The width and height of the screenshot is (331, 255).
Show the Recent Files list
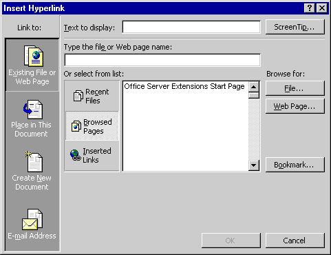[92, 96]
